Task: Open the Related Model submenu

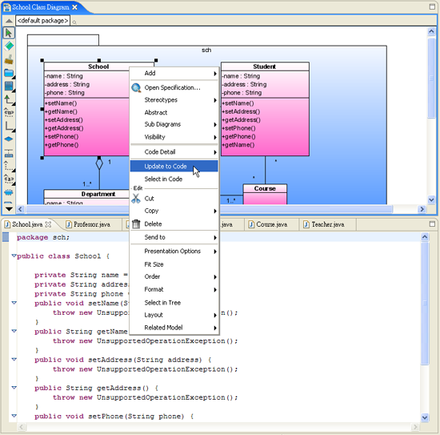Action: click(x=174, y=328)
